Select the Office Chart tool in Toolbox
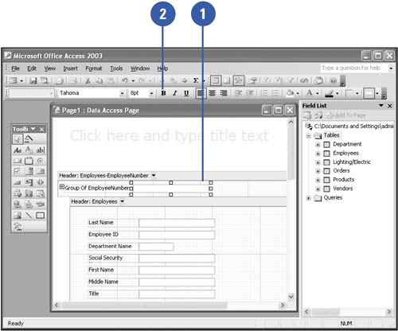 (x=29, y=193)
